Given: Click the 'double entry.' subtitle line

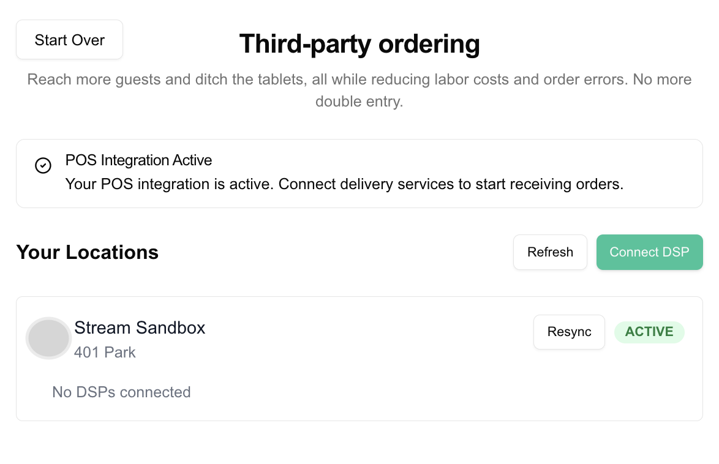Looking at the screenshot, I should 359,102.
